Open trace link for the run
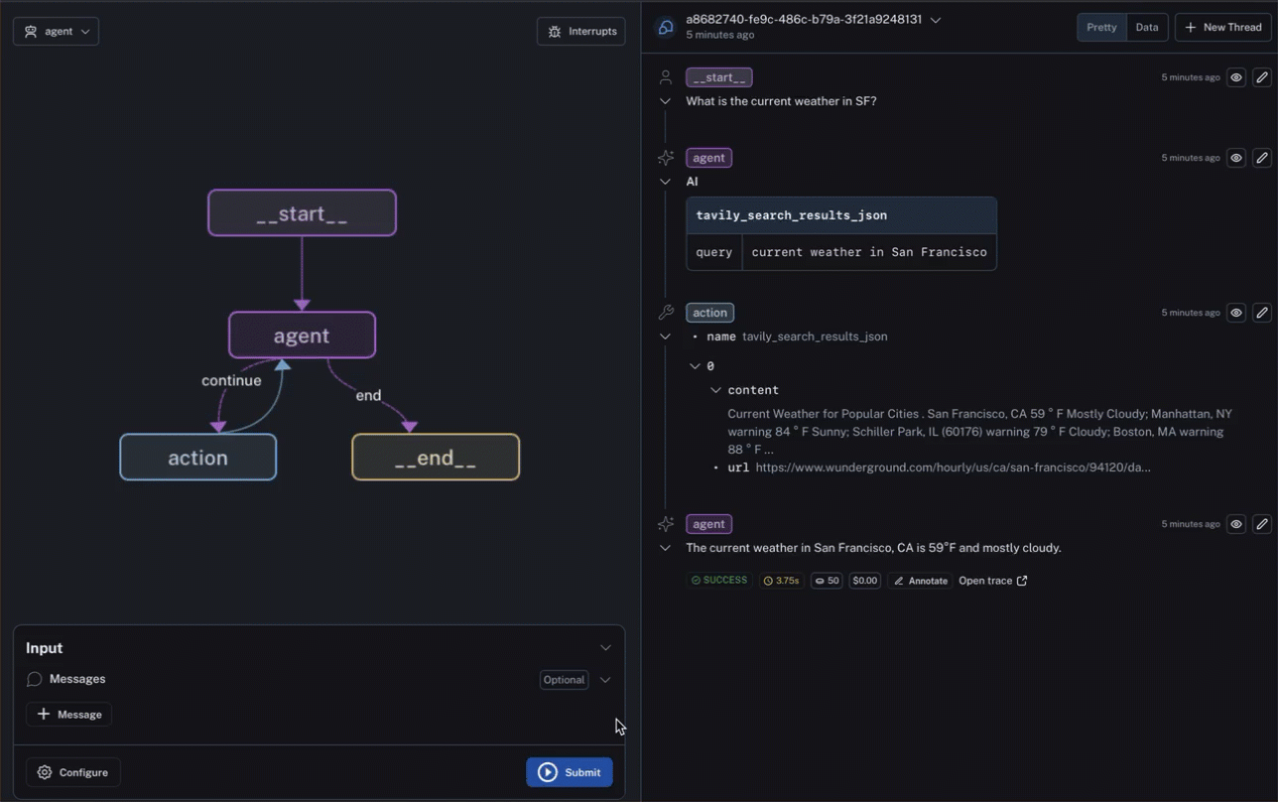Screen dimensions: 1278x802 point(992,581)
